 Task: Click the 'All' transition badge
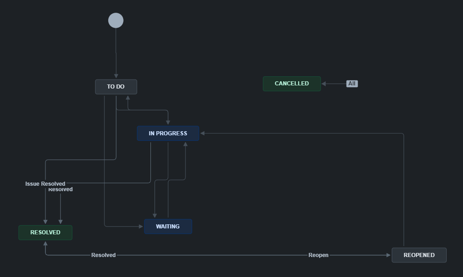352,84
